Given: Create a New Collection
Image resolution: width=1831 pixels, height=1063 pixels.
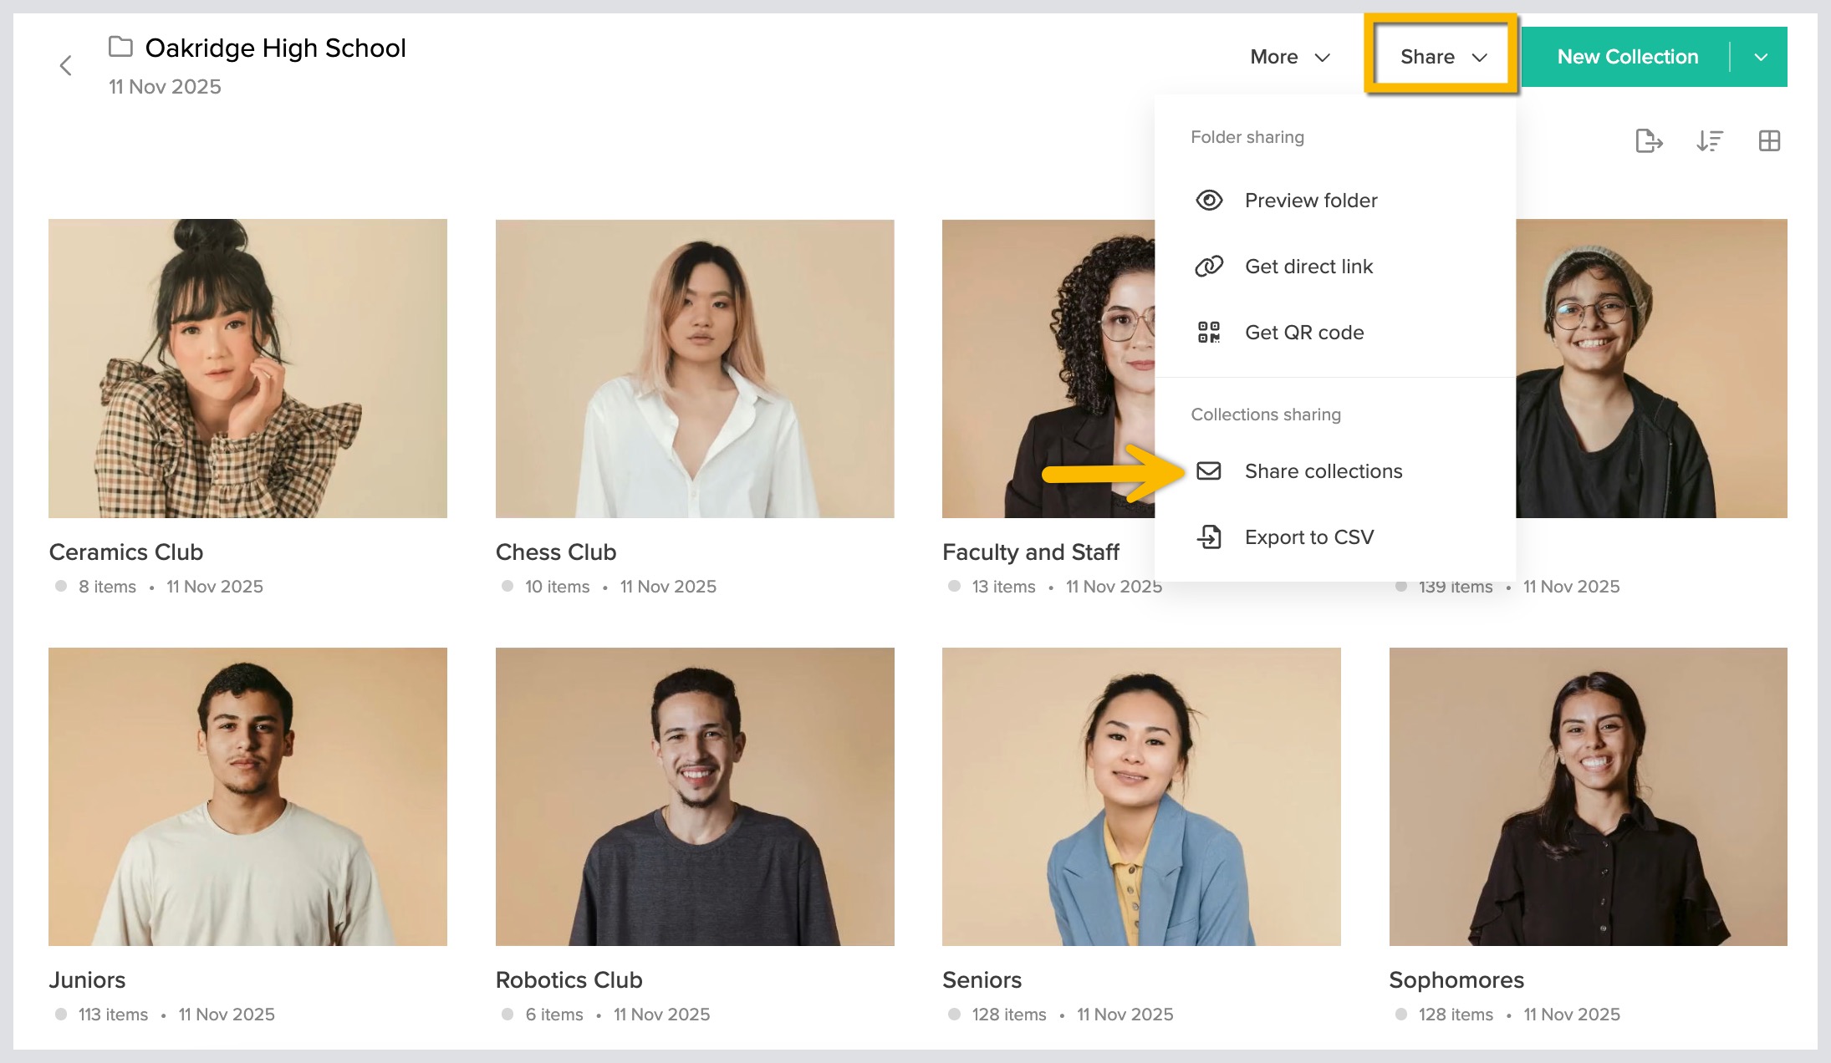Looking at the screenshot, I should [1627, 57].
